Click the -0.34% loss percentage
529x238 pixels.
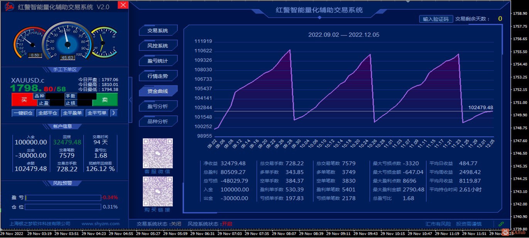pyautogui.click(x=110, y=198)
